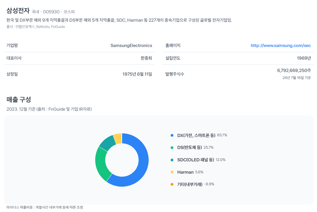Click the 12.0% percentage value
Screen dimensions: 317x212
[220, 160]
